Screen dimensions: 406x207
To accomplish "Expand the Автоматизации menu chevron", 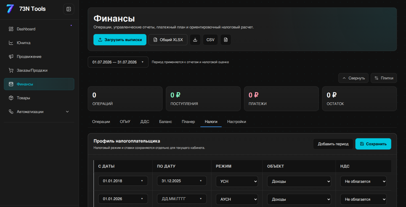I will [x=67, y=112].
